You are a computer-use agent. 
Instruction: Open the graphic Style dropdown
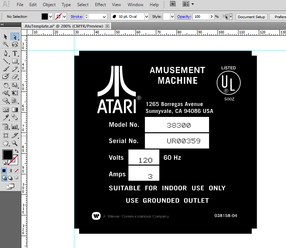[173, 17]
